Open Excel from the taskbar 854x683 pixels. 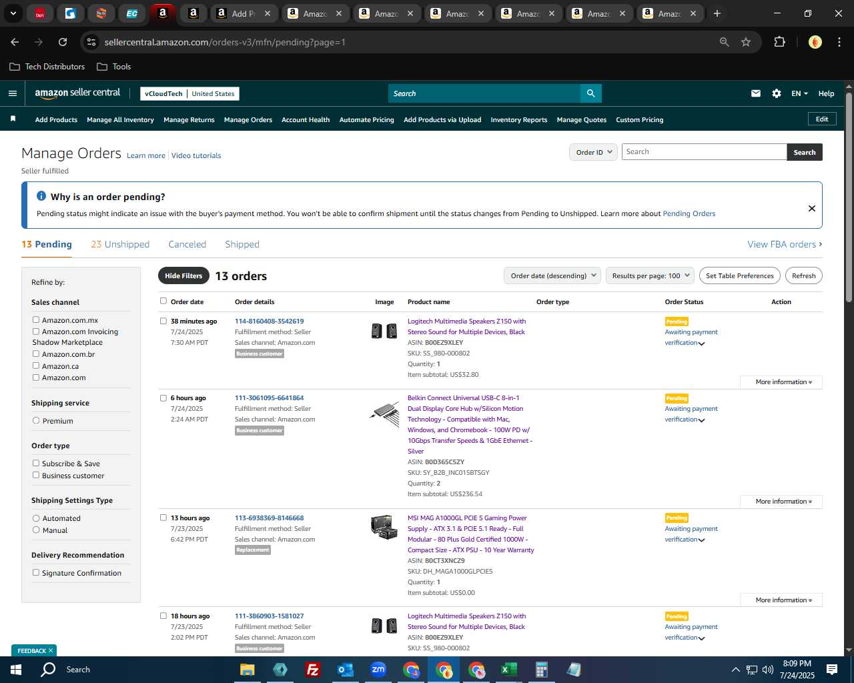click(508, 670)
